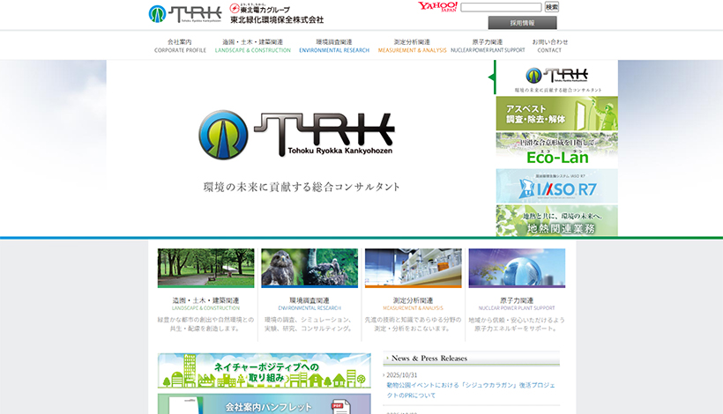Open the アスベスト調査・除去・解体 banner
The height and width of the screenshot is (414, 723).
pos(557,114)
